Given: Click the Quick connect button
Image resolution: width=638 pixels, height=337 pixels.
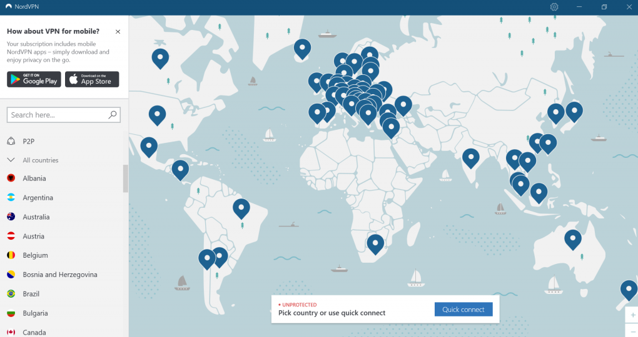Looking at the screenshot, I should coord(463,310).
